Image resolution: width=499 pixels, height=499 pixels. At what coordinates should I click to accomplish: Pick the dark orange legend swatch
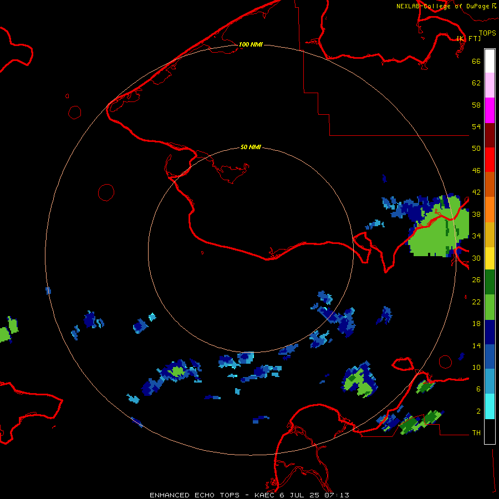click(490, 184)
